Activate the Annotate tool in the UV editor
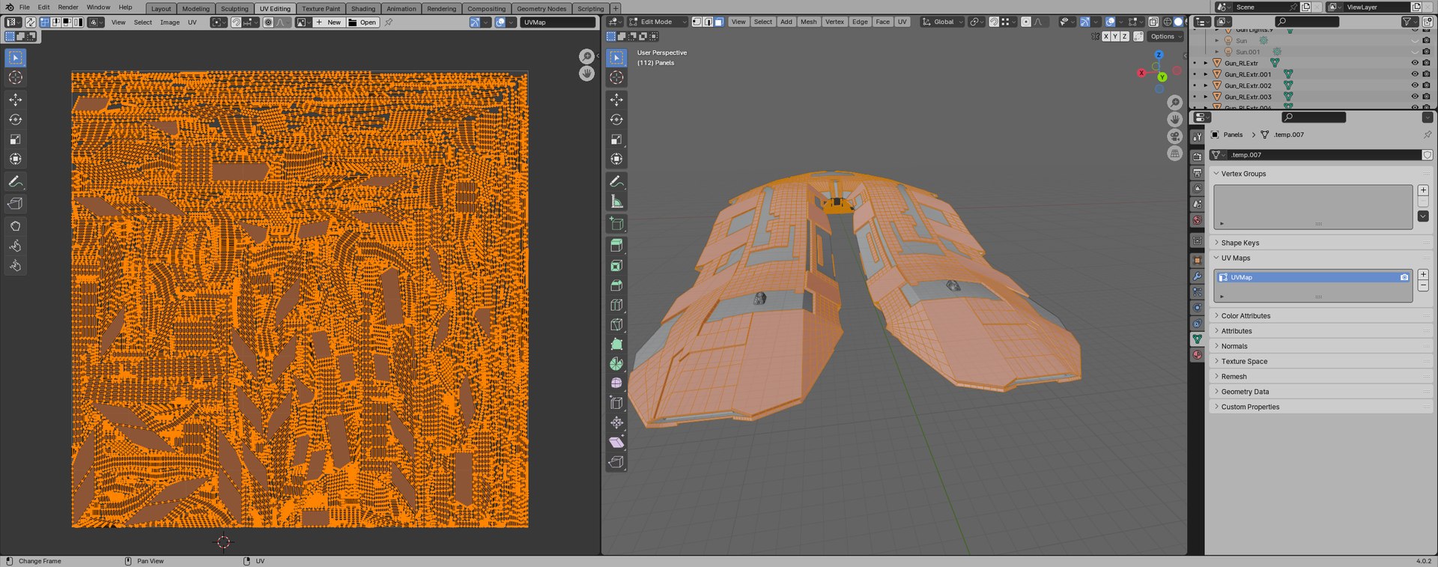Screen dimensions: 1438x567 [15, 182]
